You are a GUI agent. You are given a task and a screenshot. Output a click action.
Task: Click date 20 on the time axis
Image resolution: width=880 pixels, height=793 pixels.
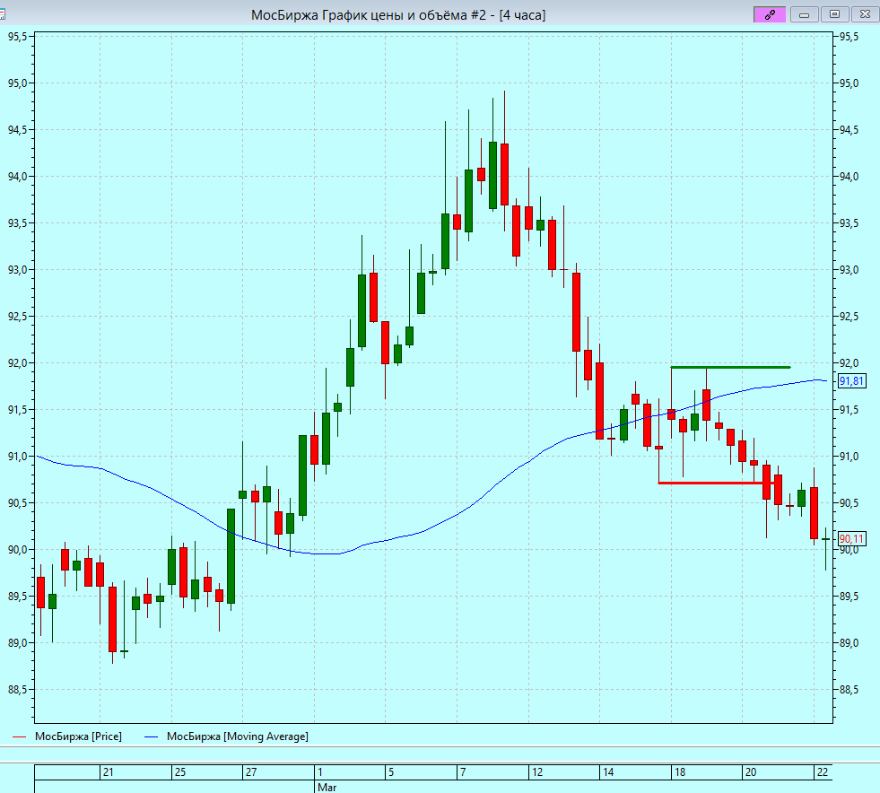coord(750,772)
